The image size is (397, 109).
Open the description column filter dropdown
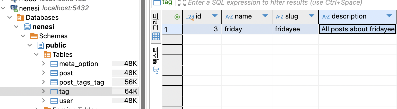click(x=389, y=16)
